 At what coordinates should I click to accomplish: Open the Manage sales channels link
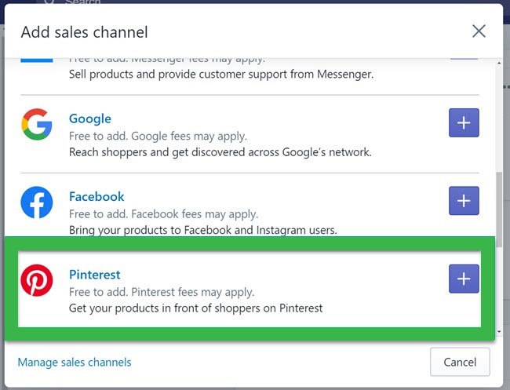[75, 363]
